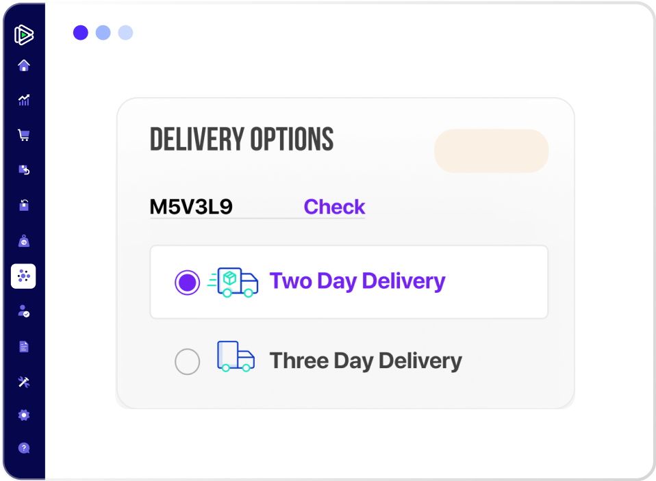Click the M5V3L9 postal code field

point(192,206)
